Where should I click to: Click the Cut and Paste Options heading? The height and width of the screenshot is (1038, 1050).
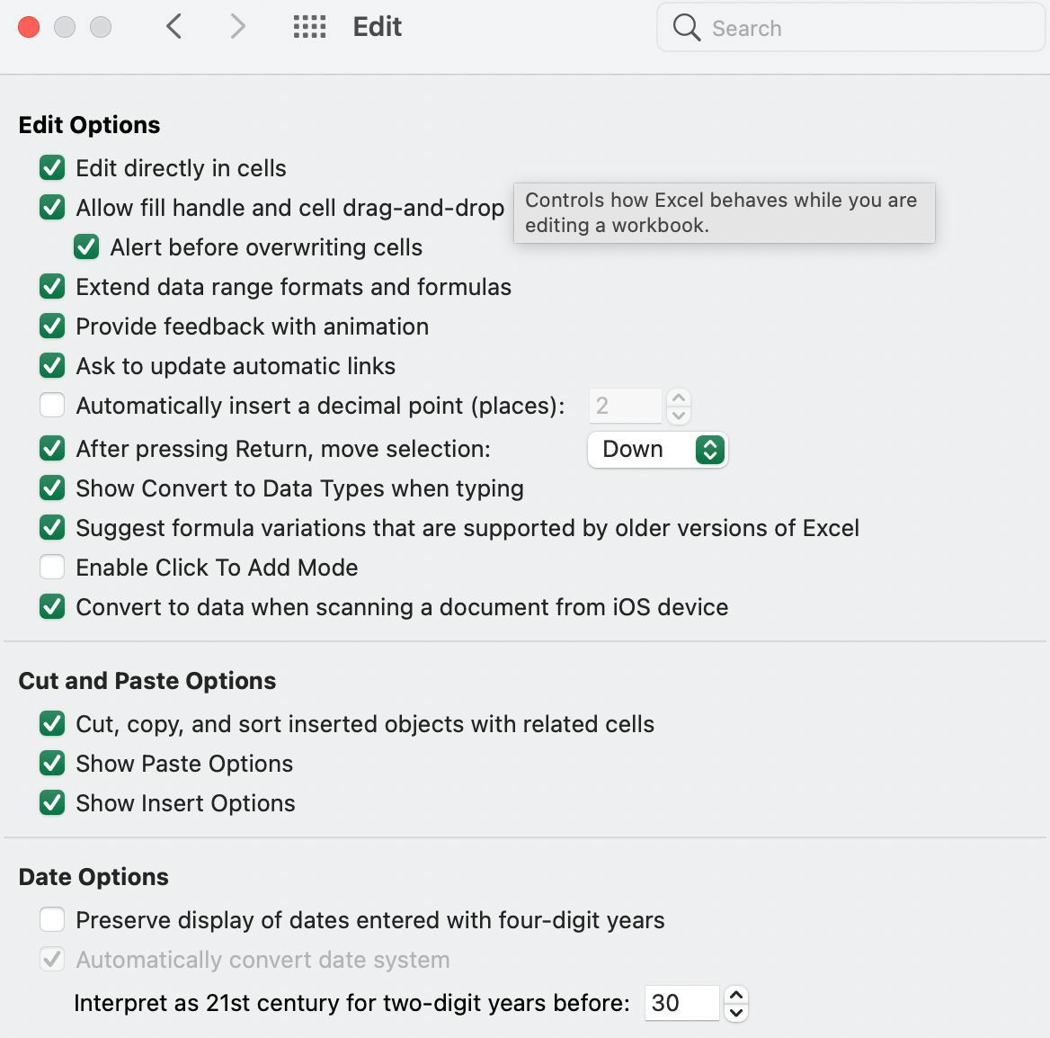(147, 681)
